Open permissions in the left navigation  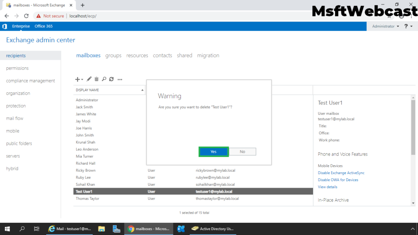17,68
